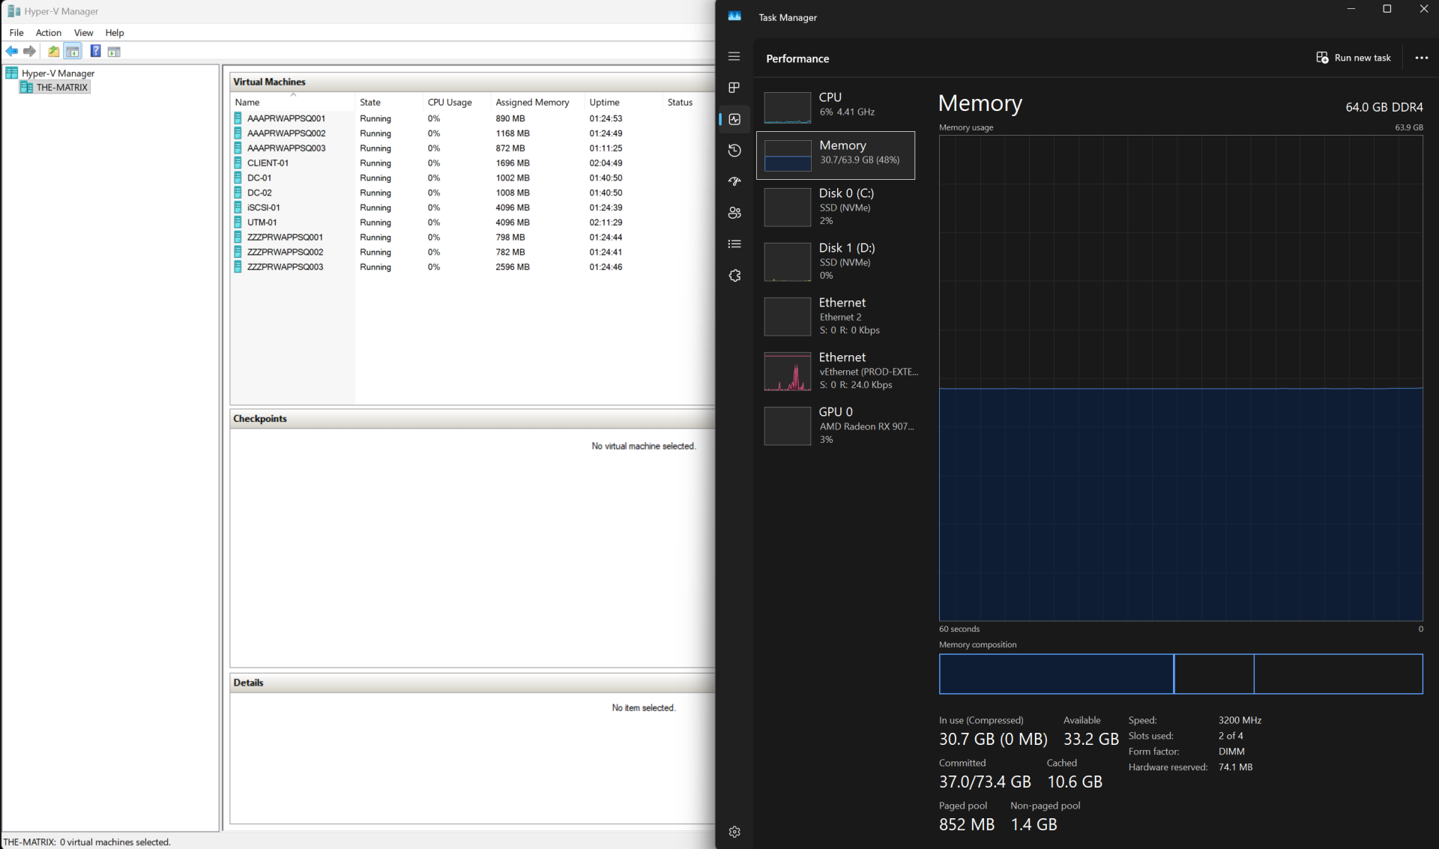
Task: Click Run new task button
Action: (x=1354, y=58)
